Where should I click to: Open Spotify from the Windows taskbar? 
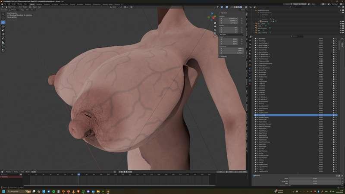(53, 191)
